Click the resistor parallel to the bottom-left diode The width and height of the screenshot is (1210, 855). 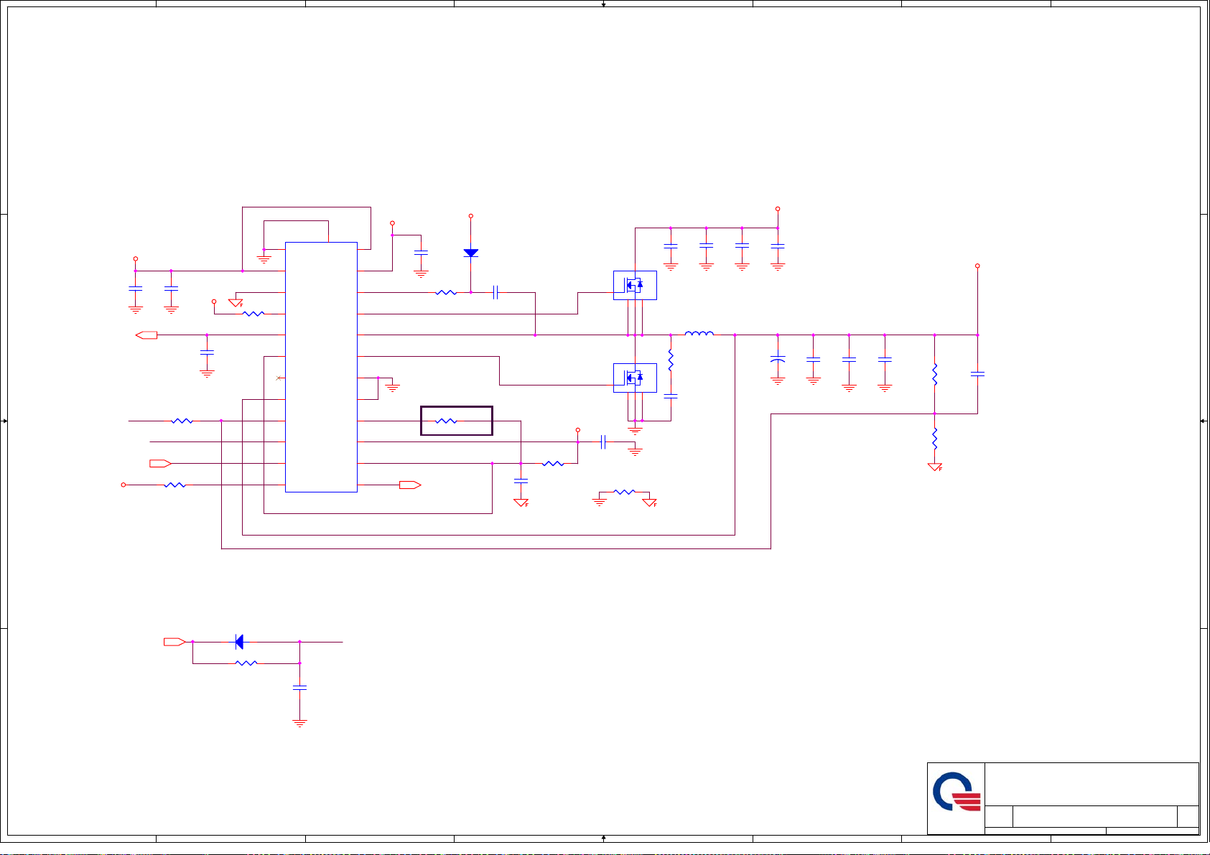point(246,663)
